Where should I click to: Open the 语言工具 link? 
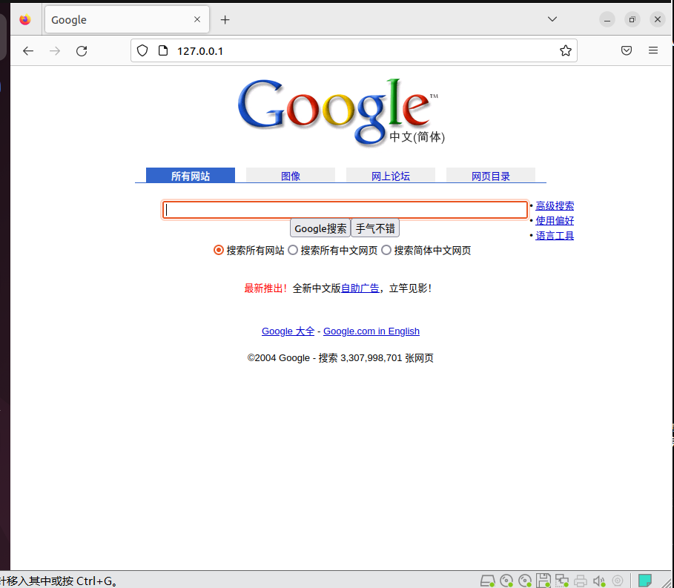(555, 236)
